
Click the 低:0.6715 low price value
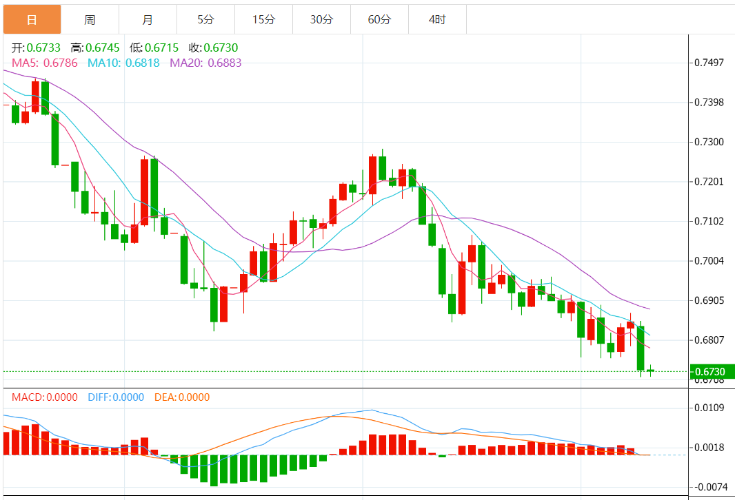154,48
